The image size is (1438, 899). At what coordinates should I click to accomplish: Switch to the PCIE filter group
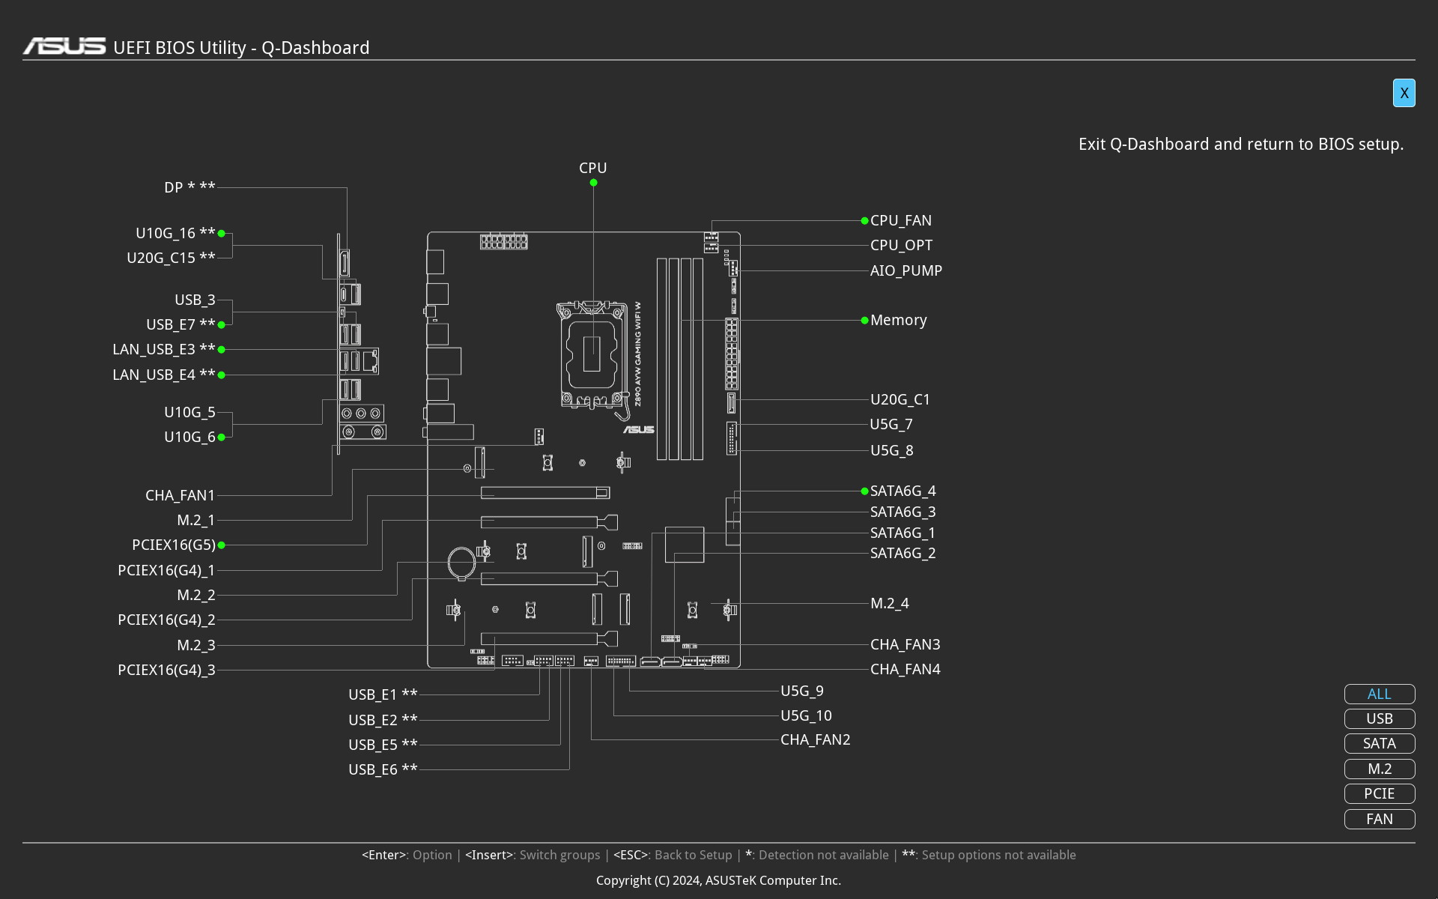point(1379,793)
